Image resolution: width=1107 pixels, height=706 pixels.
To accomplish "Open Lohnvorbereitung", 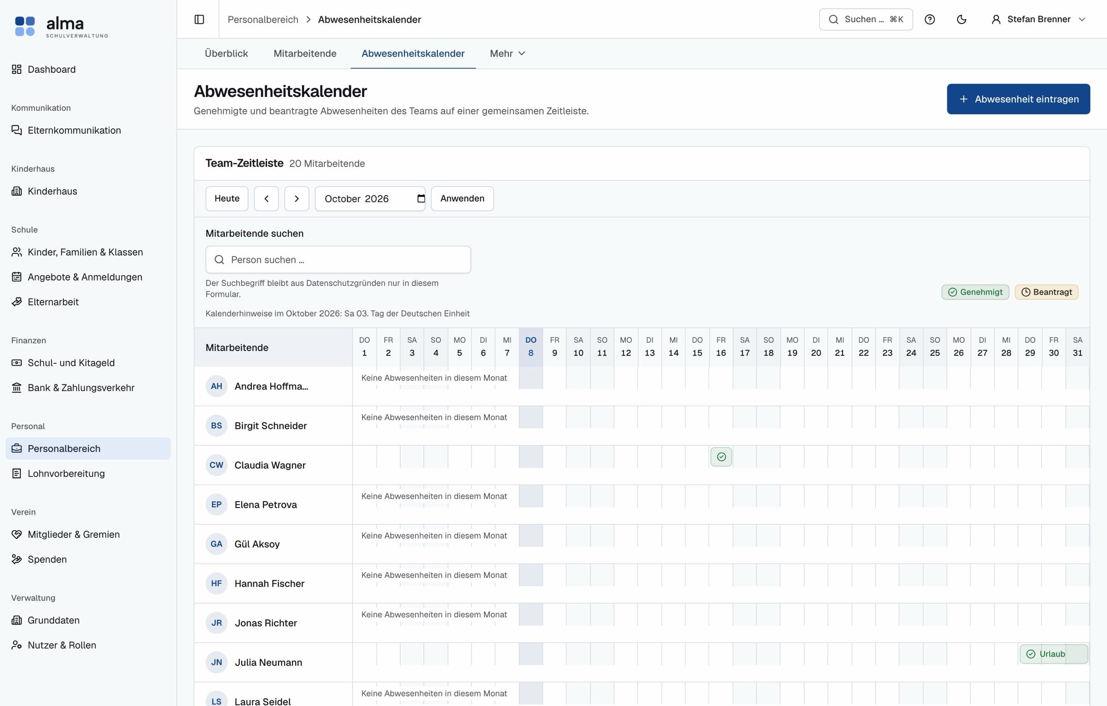I will 88,473.
